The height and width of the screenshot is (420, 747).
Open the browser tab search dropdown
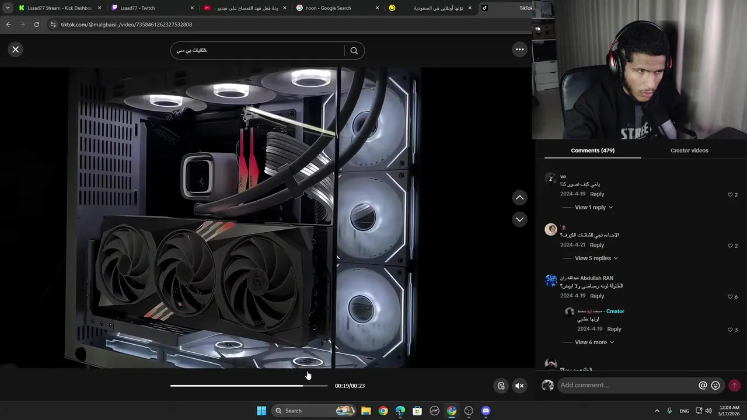tap(8, 8)
